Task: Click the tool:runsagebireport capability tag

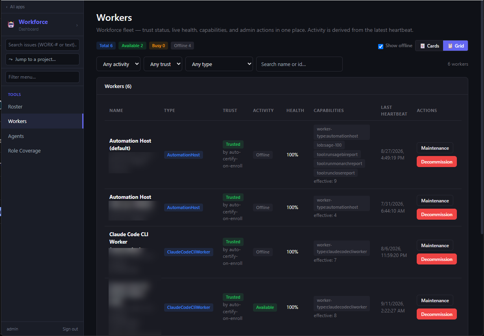Action: tap(337, 154)
